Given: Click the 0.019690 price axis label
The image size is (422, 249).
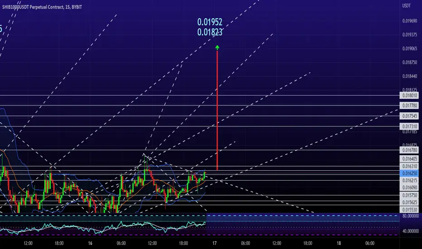Looking at the screenshot, I should [x=410, y=21].
